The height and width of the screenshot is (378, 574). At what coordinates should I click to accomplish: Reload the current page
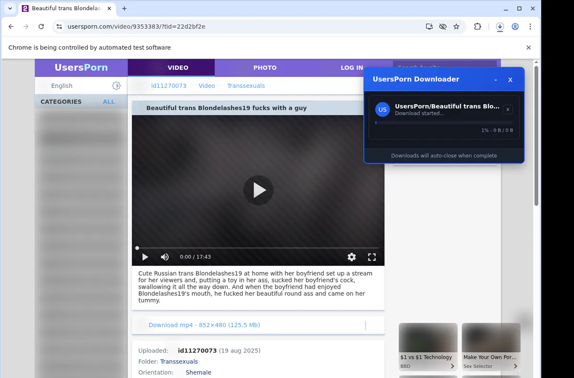click(41, 27)
